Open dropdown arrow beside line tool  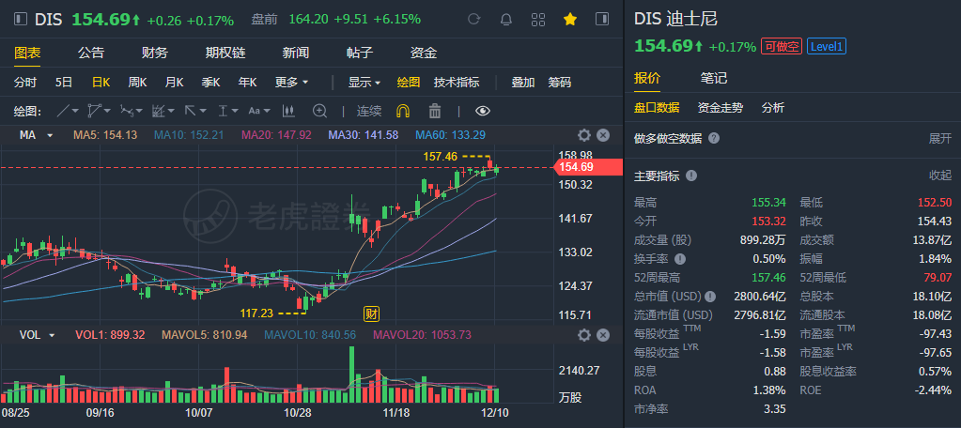click(x=75, y=112)
